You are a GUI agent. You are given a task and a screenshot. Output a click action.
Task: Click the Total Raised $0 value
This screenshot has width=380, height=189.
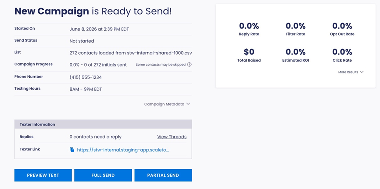249,52
